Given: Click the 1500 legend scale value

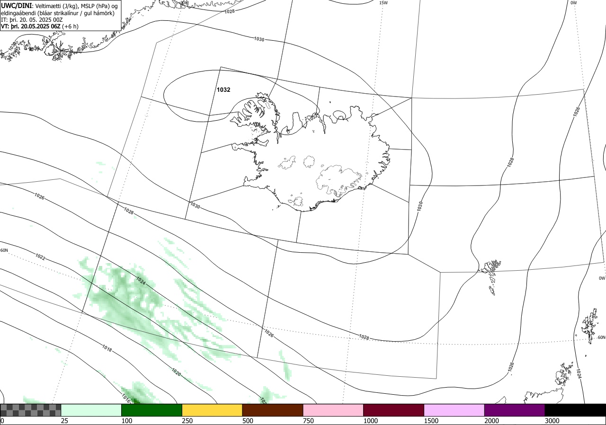Looking at the screenshot, I should pos(431,421).
